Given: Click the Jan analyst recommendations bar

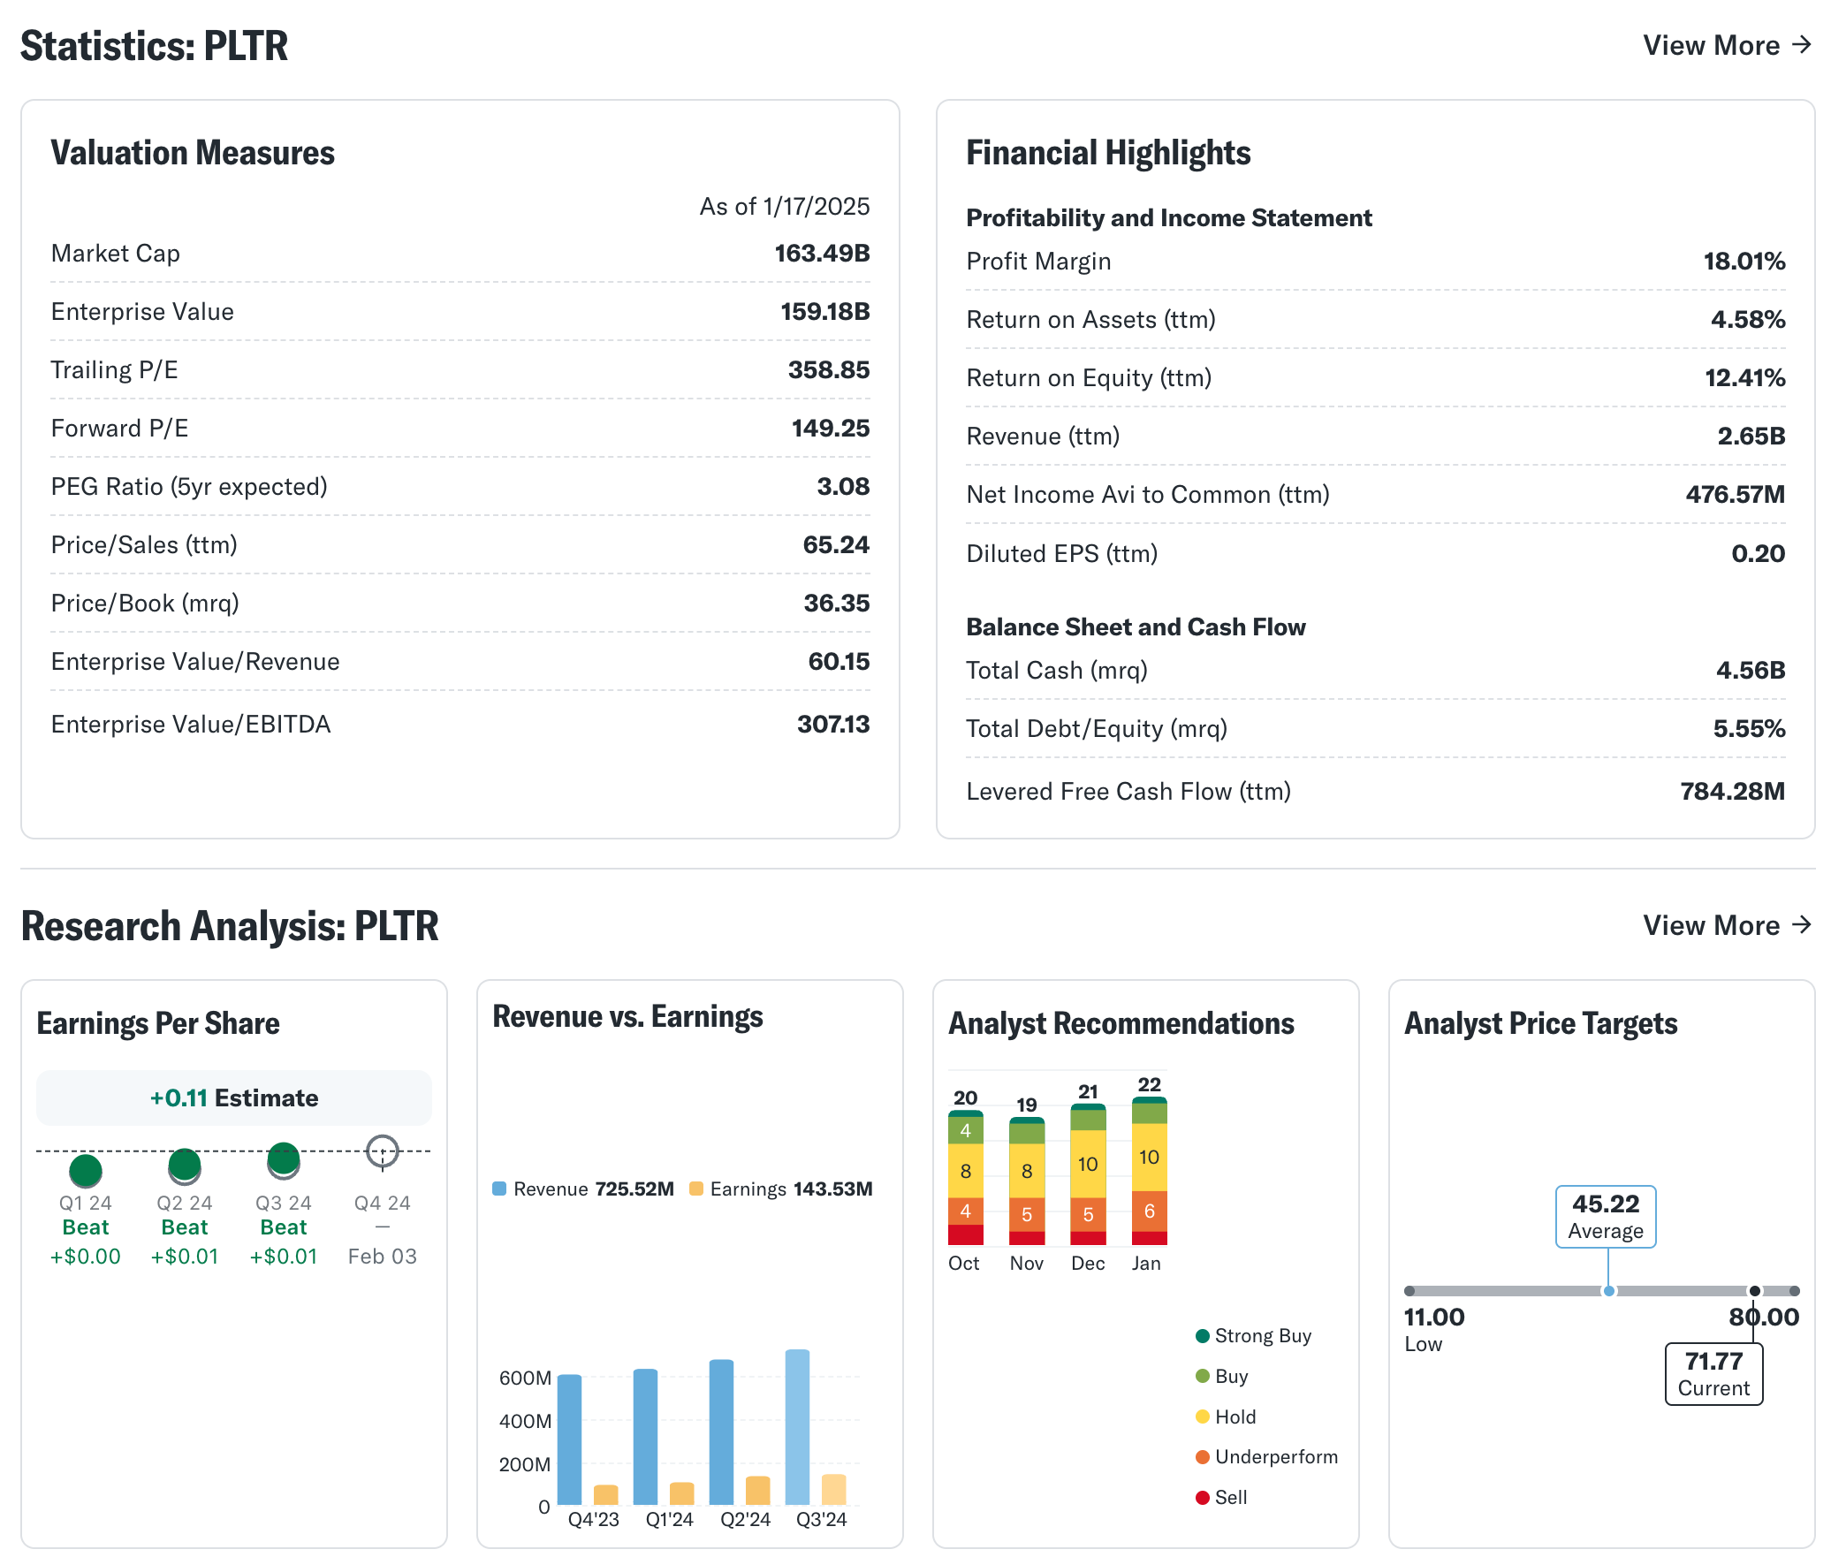Looking at the screenshot, I should coord(1149,1171).
